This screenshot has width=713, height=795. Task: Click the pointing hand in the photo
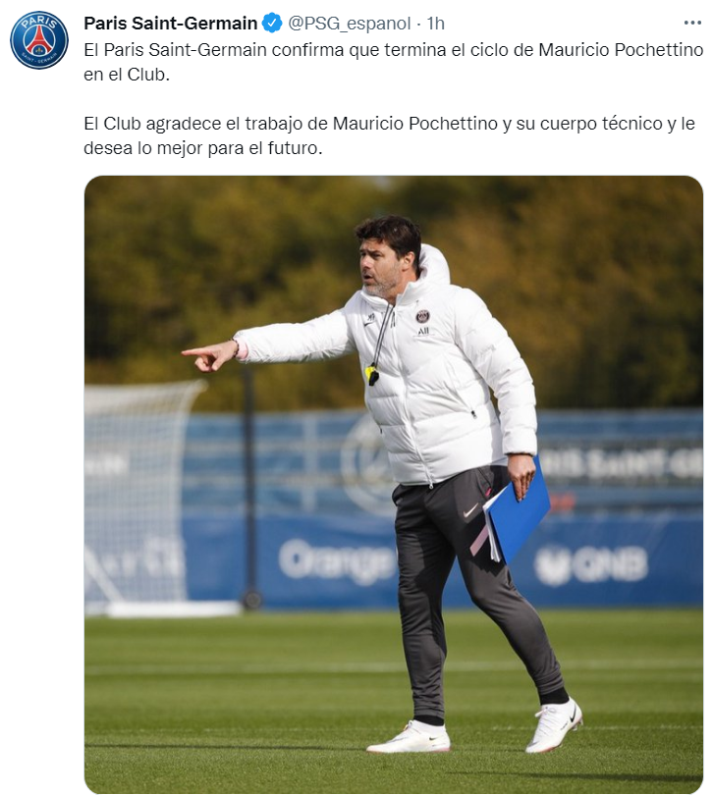pyautogui.click(x=209, y=356)
